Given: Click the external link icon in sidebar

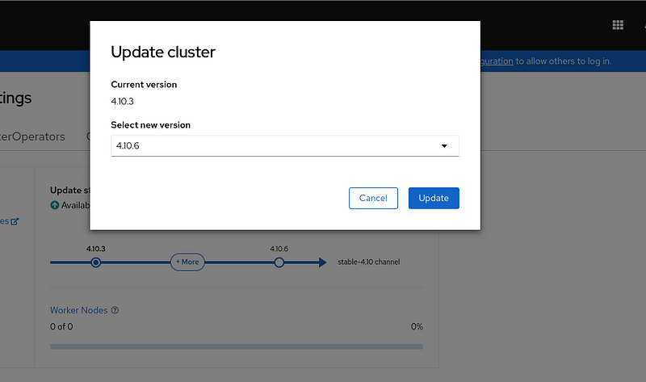Looking at the screenshot, I should (15, 221).
